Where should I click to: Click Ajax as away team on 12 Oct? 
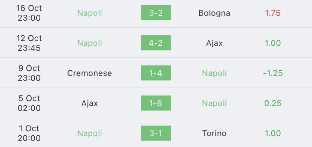(x=214, y=43)
